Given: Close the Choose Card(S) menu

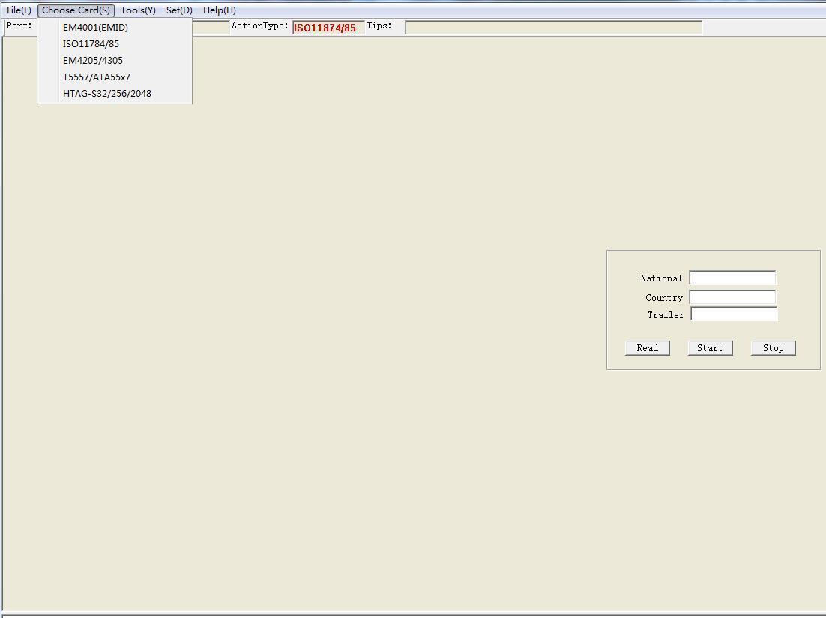Looking at the screenshot, I should click(x=76, y=10).
